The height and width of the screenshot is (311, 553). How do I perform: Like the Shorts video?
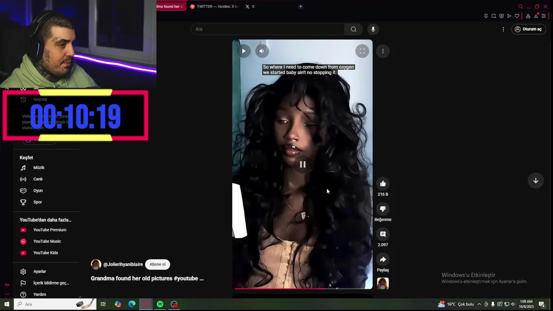click(383, 184)
